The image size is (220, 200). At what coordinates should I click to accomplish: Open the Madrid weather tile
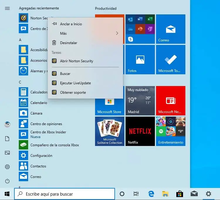140,101
